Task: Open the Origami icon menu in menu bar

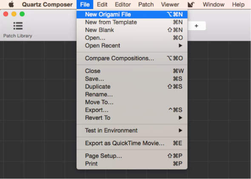Action: tap(191, 5)
